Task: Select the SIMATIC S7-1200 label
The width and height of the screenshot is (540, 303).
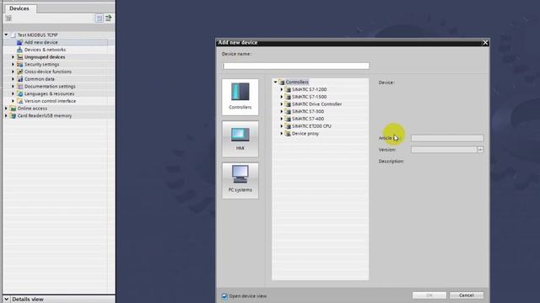Action: click(310, 89)
